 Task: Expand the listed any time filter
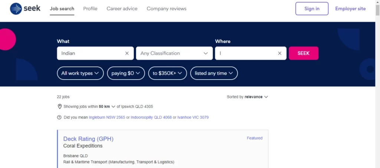tap(214, 73)
